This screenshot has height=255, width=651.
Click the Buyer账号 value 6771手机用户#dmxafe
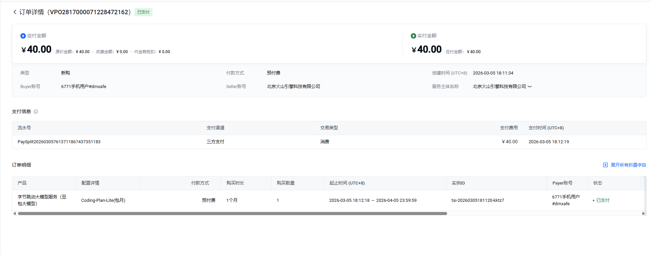(x=84, y=87)
